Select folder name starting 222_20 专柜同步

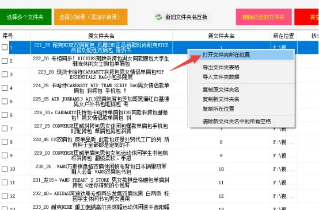(x=101, y=61)
